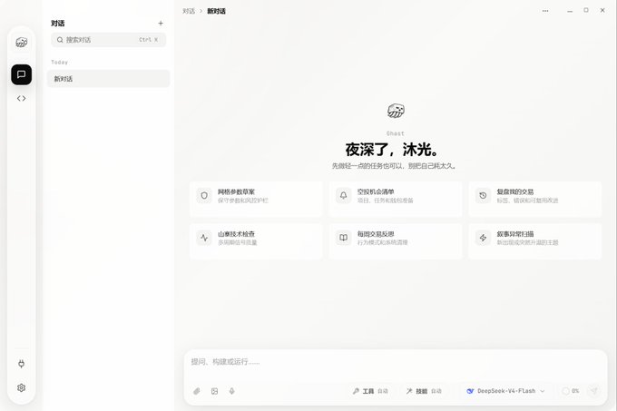Click the pulse icon on 山寨技术检查 card

coord(204,238)
